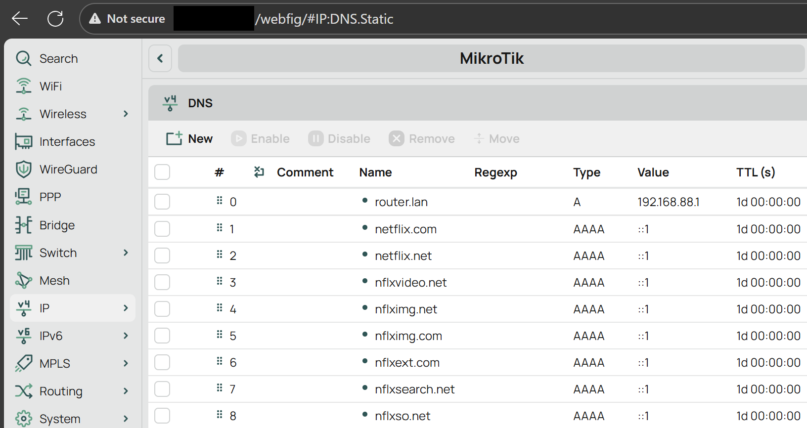Open the WireGuard shield icon
Image resolution: width=807 pixels, height=428 pixels.
click(x=23, y=169)
